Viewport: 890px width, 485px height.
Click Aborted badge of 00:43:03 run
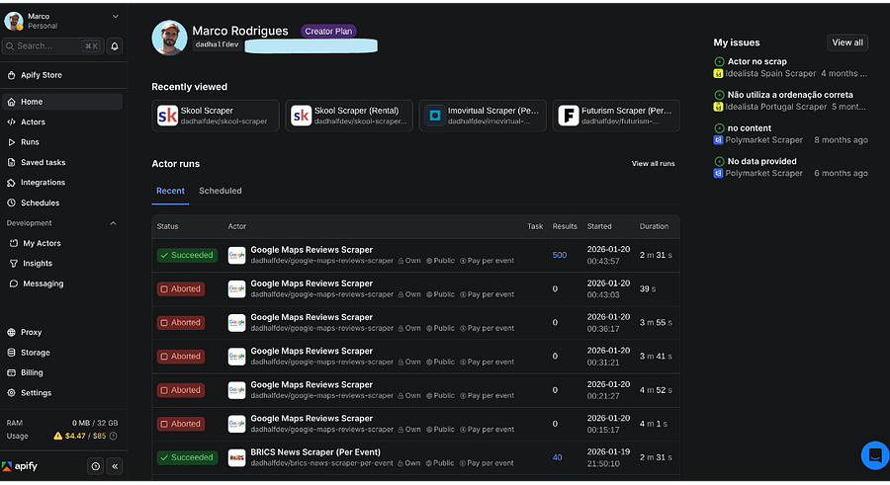coord(181,289)
